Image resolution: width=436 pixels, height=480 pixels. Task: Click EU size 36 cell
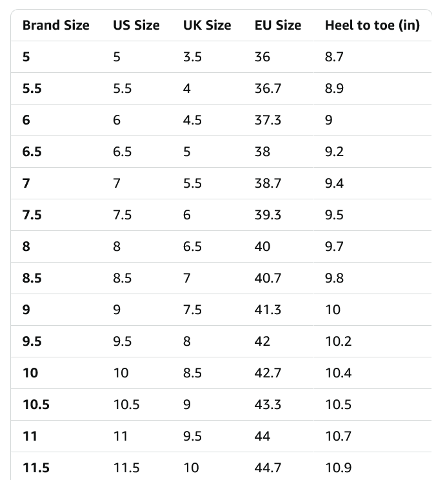click(262, 57)
